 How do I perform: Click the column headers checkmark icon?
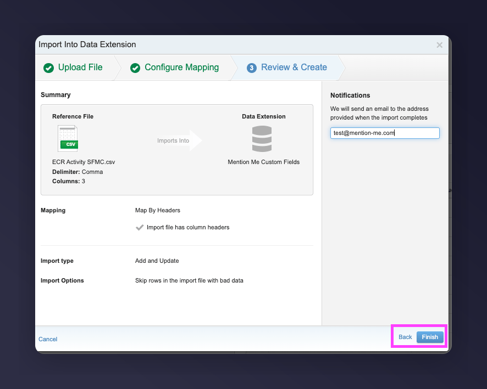pyautogui.click(x=140, y=228)
